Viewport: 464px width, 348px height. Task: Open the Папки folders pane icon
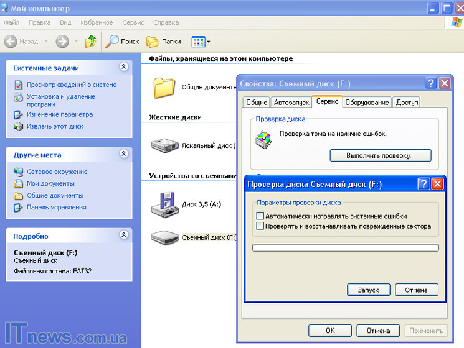click(x=153, y=42)
